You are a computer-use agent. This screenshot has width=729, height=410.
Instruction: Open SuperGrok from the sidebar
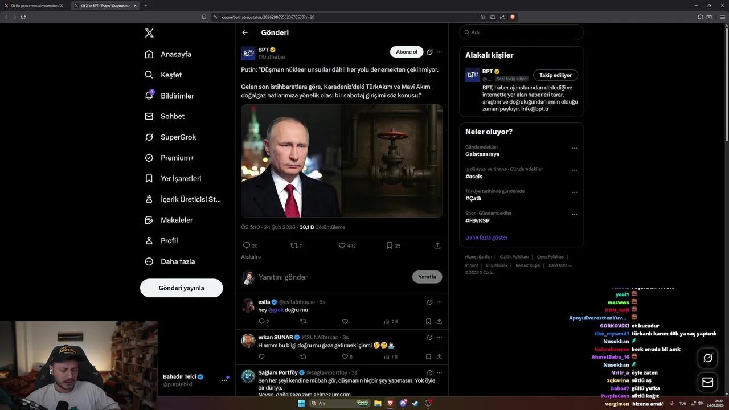pyautogui.click(x=170, y=137)
